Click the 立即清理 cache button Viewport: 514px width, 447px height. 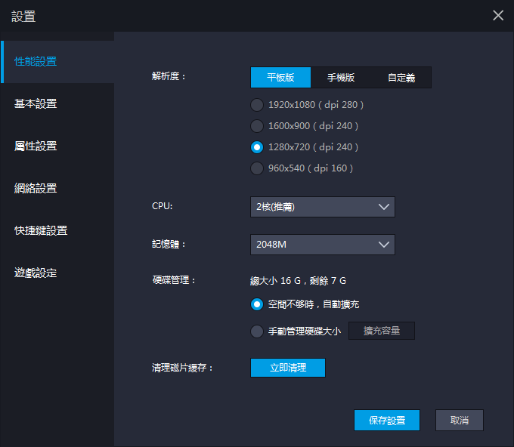pyautogui.click(x=287, y=368)
